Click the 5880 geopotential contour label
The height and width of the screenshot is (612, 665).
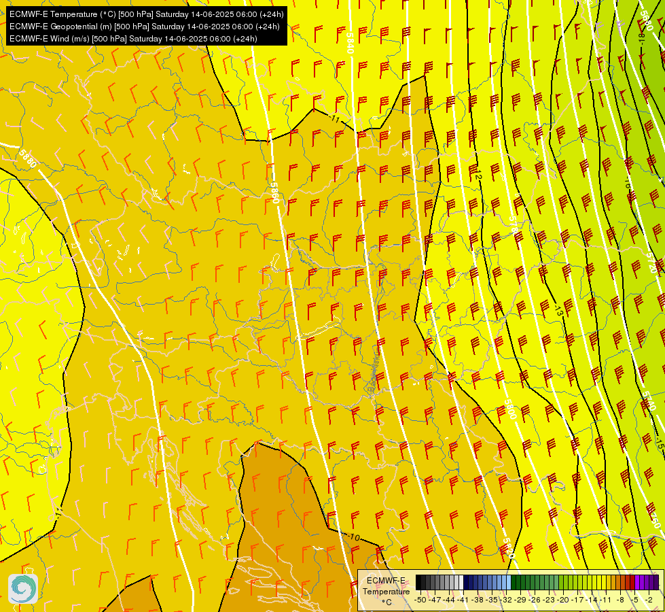click(28, 158)
